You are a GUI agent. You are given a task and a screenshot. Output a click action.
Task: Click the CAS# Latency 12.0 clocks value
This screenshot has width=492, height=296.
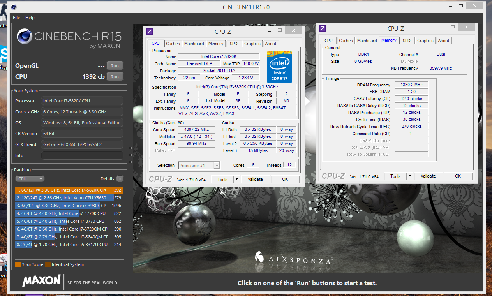click(x=411, y=99)
